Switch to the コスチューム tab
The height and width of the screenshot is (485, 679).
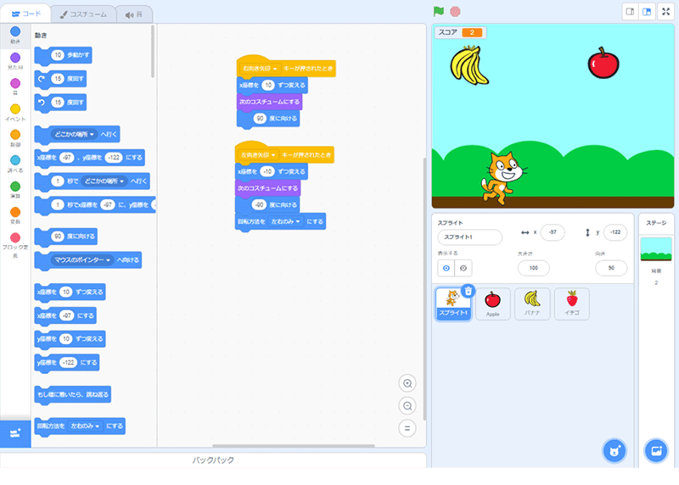click(80, 14)
